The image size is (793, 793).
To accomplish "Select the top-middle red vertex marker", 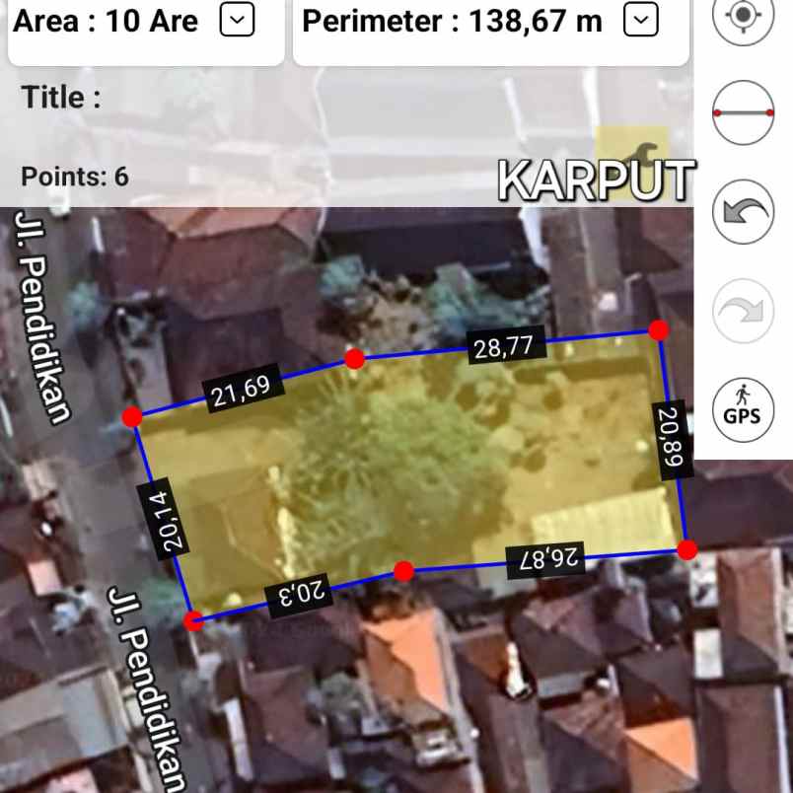I will pos(355,358).
